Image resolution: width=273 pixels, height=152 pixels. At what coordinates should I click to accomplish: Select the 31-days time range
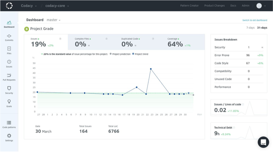[262, 28]
